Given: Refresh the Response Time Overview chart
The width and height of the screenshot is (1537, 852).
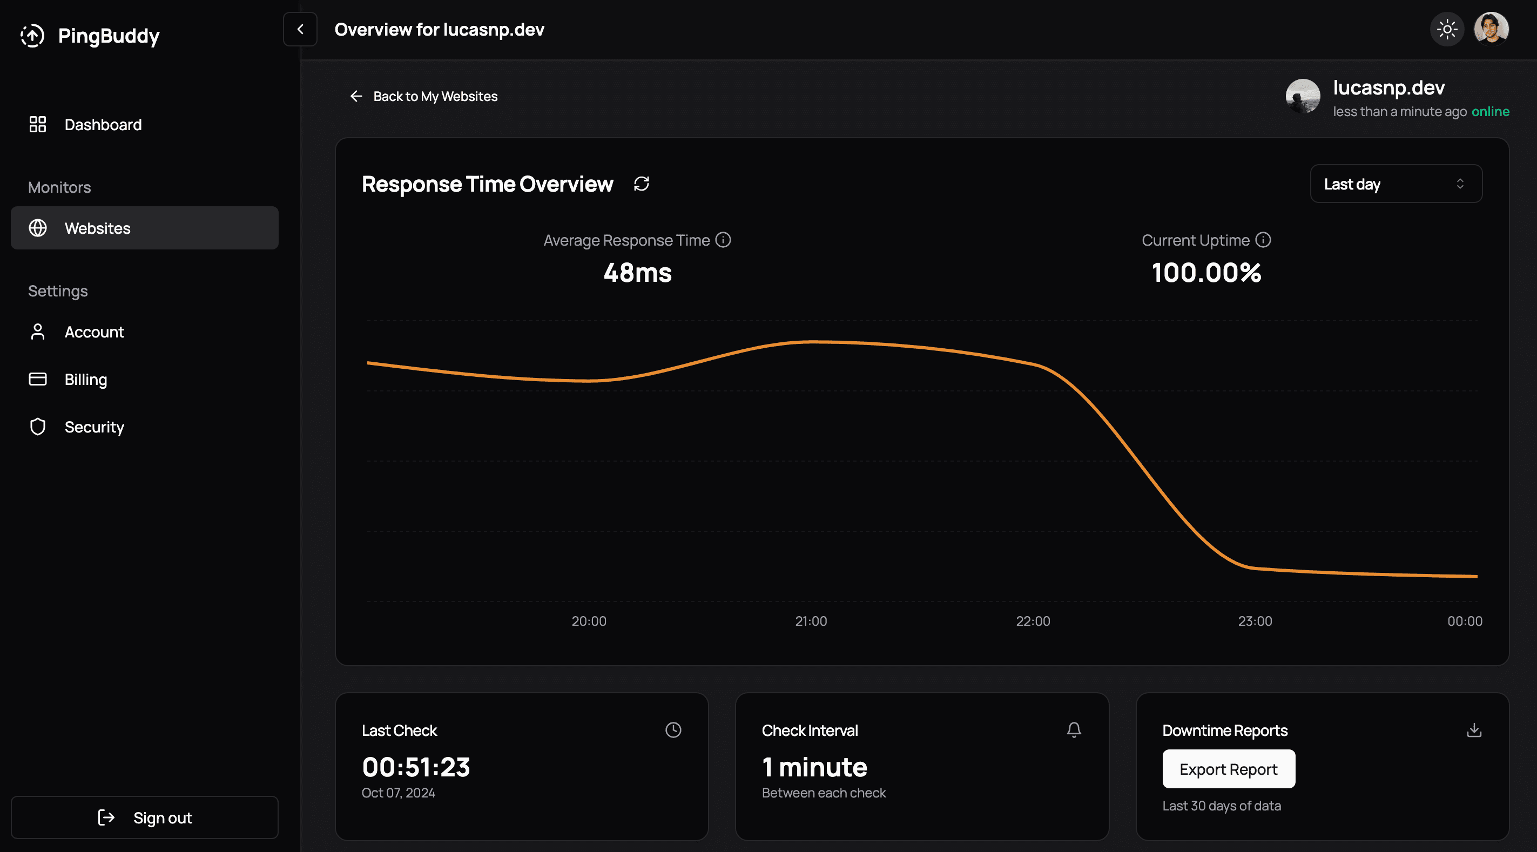Looking at the screenshot, I should 642,184.
